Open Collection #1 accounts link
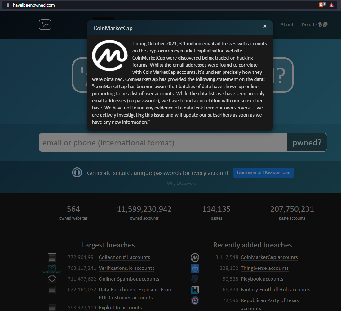Viewport: 341px width, 311px height. 124,257
